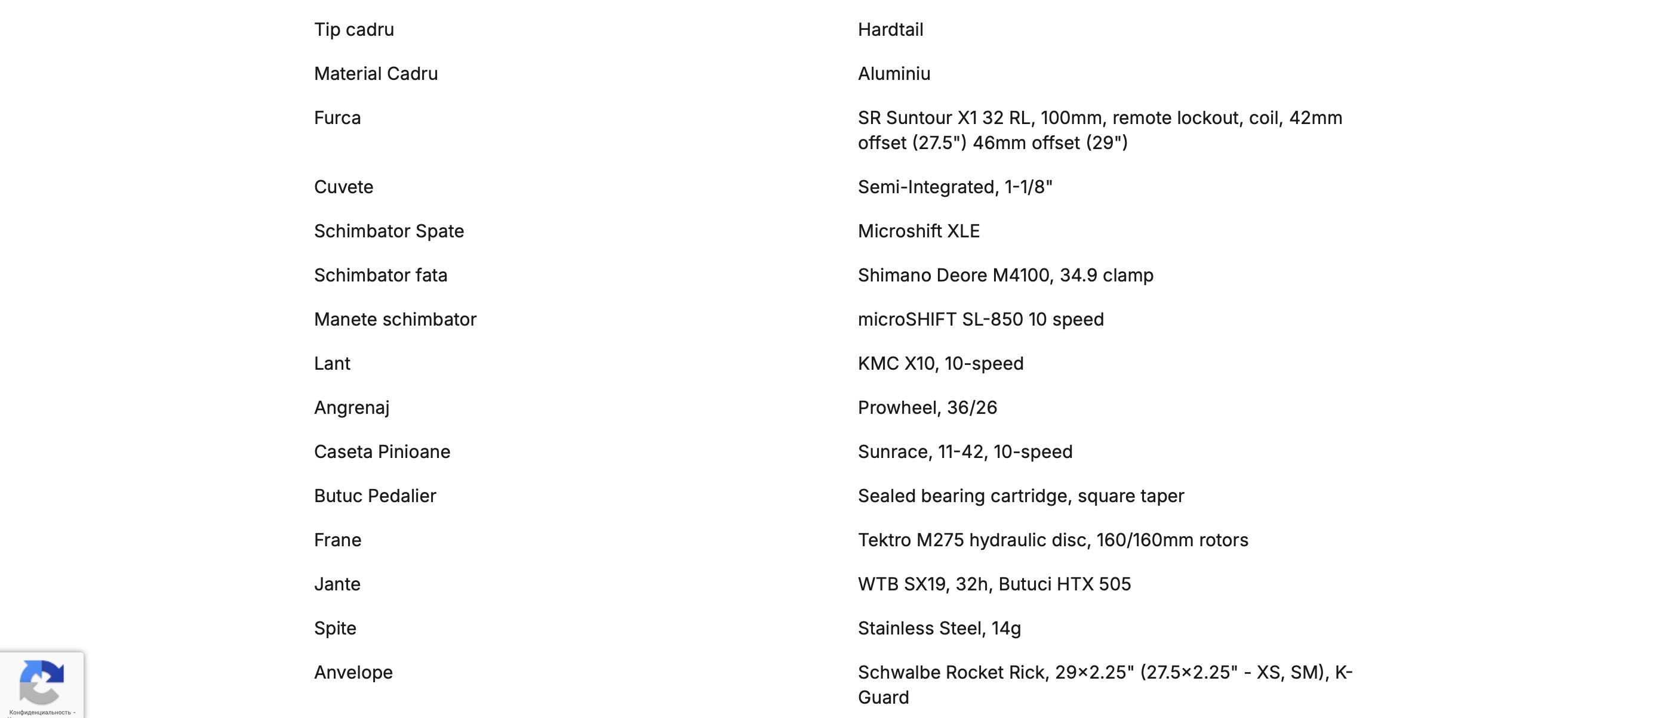
Task: Click the reCAPTCHA privacy text link
Action: 40,712
